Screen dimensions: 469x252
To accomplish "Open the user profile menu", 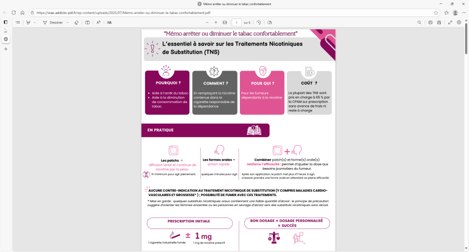I will click(x=455, y=12).
